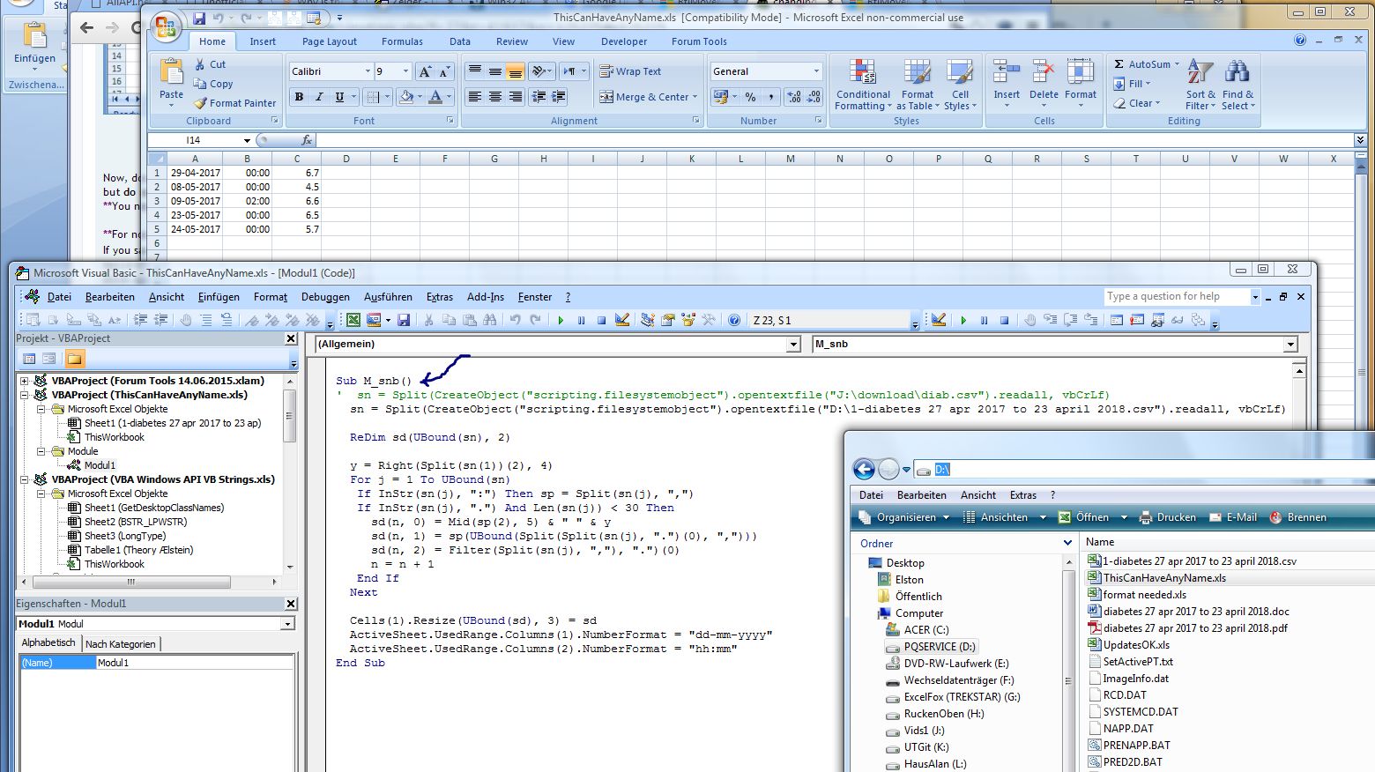Toggle Design Mode in the VBA standard toolbar

click(x=622, y=320)
